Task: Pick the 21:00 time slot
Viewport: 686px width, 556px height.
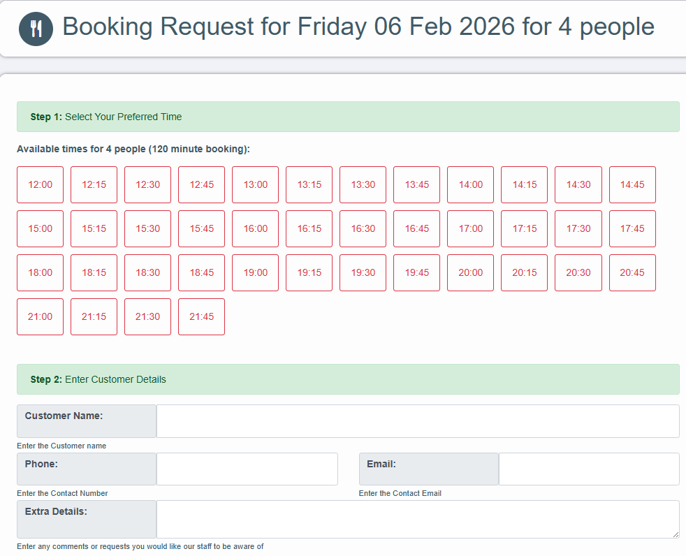Action: 40,317
